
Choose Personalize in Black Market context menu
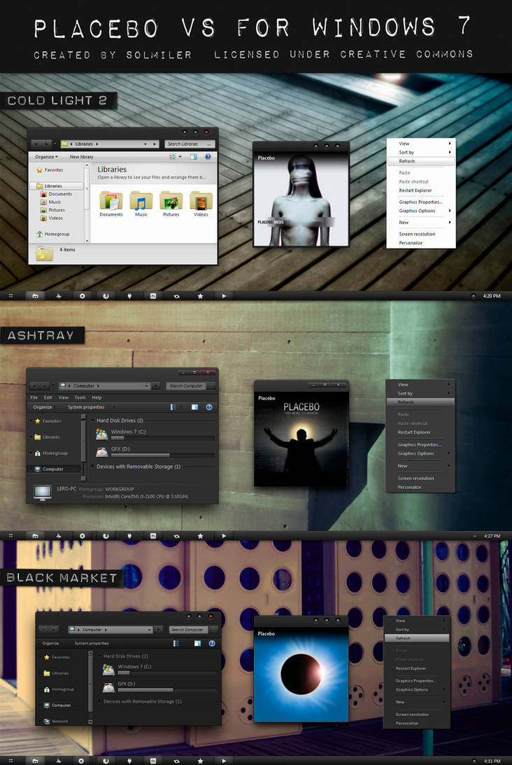pyautogui.click(x=416, y=723)
